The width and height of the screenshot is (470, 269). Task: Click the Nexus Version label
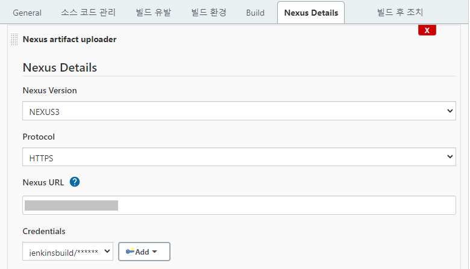[x=50, y=90]
